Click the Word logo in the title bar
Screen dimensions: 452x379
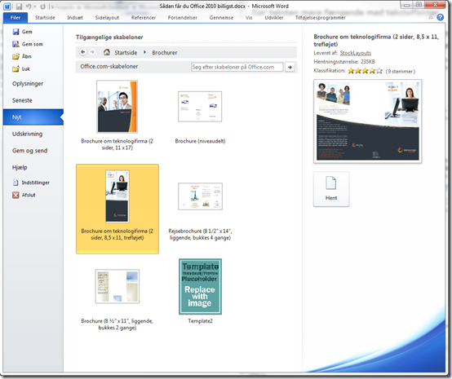click(7, 7)
